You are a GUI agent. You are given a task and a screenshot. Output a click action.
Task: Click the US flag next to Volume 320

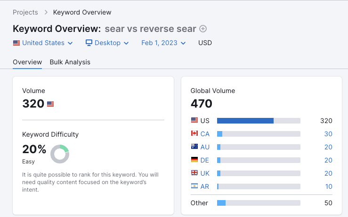50,104
